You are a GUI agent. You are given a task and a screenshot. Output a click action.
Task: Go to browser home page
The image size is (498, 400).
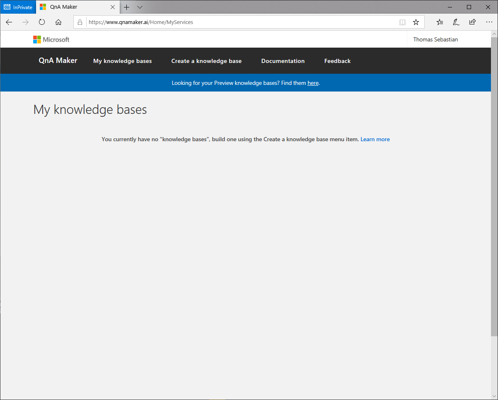(x=58, y=22)
